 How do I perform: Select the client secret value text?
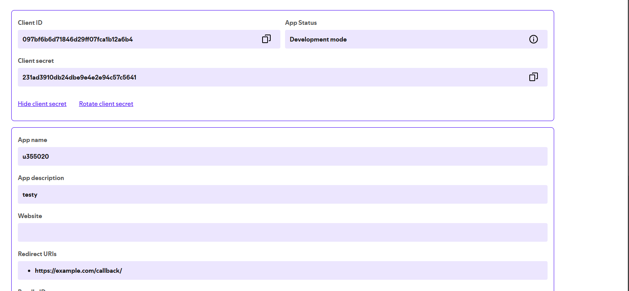(x=79, y=77)
